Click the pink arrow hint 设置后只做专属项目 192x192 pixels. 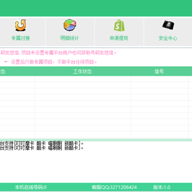click(51, 62)
